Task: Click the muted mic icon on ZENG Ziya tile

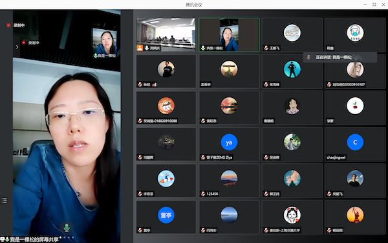Action: 203,157
